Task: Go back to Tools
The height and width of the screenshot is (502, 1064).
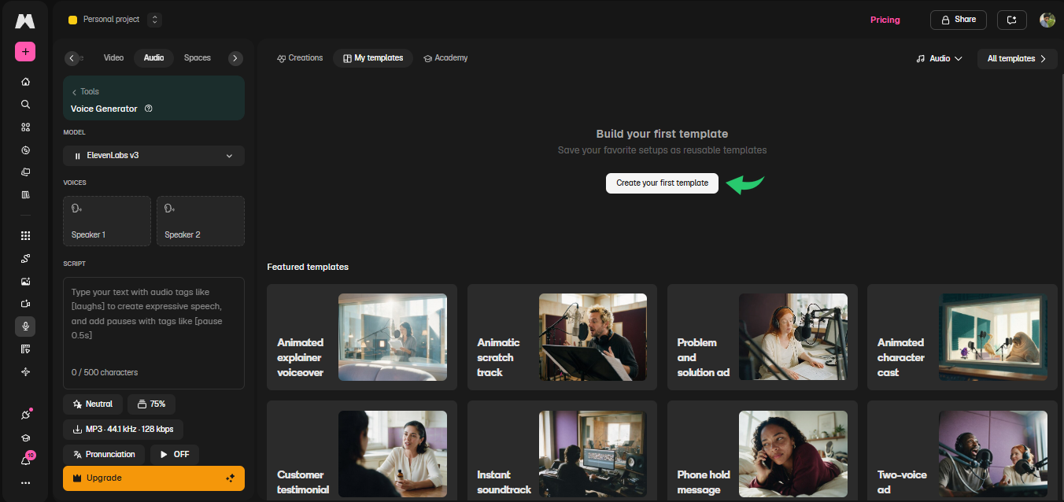Action: tap(85, 92)
